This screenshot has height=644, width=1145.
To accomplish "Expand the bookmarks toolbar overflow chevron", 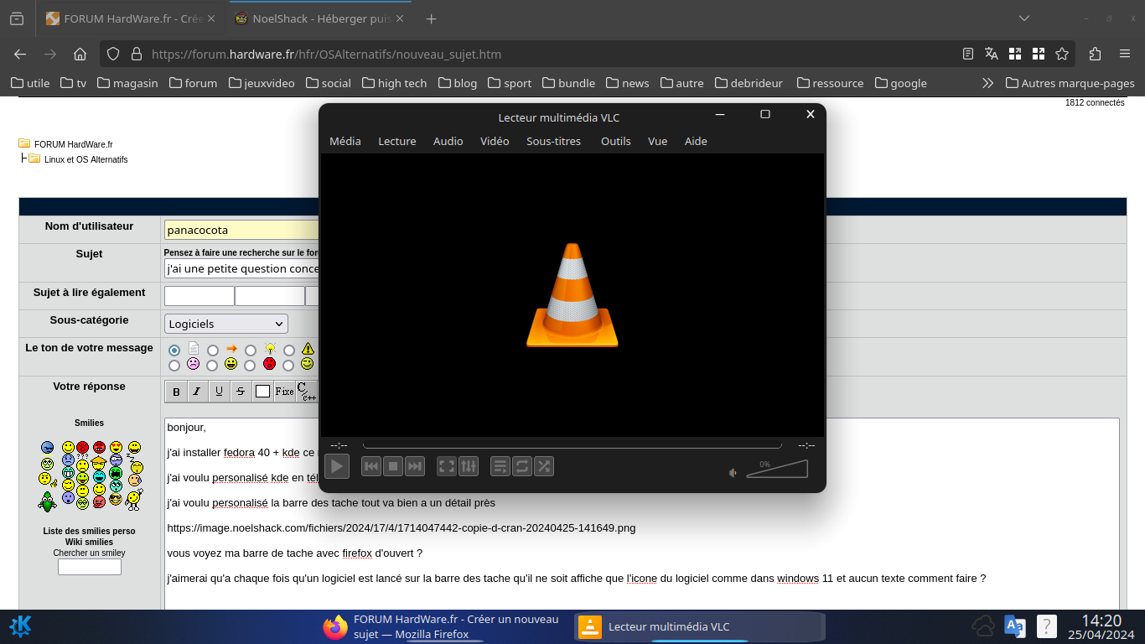I will pos(987,83).
